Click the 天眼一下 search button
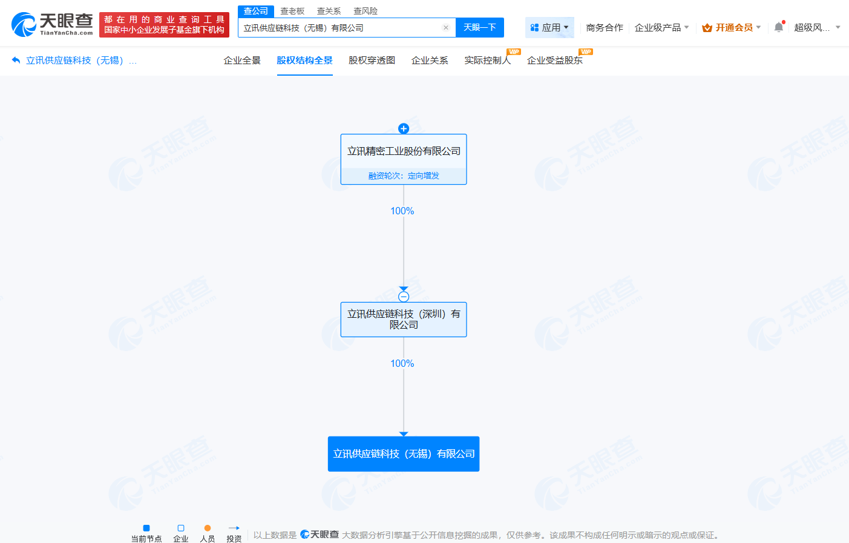849x543 pixels. pos(479,27)
